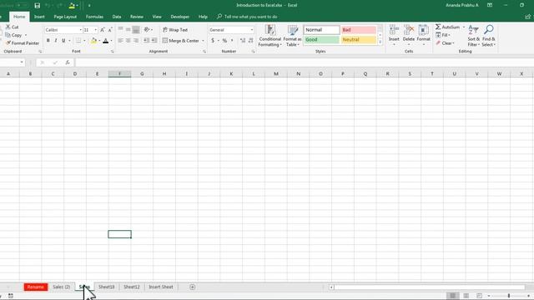Open the Clear dropdown
The width and height of the screenshot is (534, 300).
pos(445,43)
